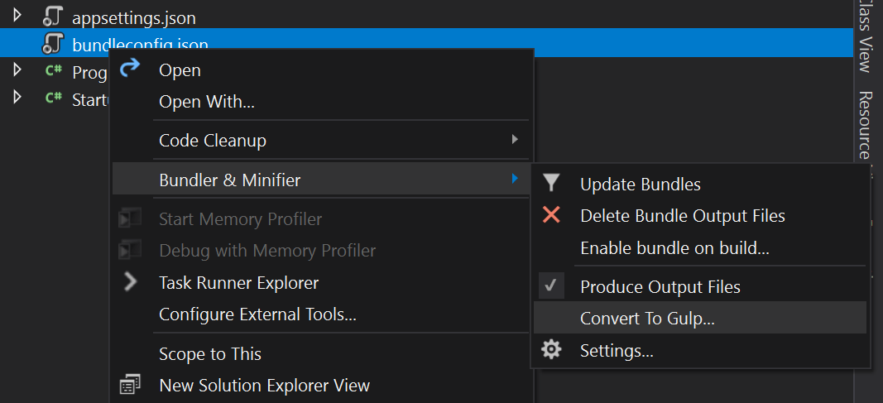Choose Scope to This
This screenshot has width=883, height=403.
click(320, 353)
